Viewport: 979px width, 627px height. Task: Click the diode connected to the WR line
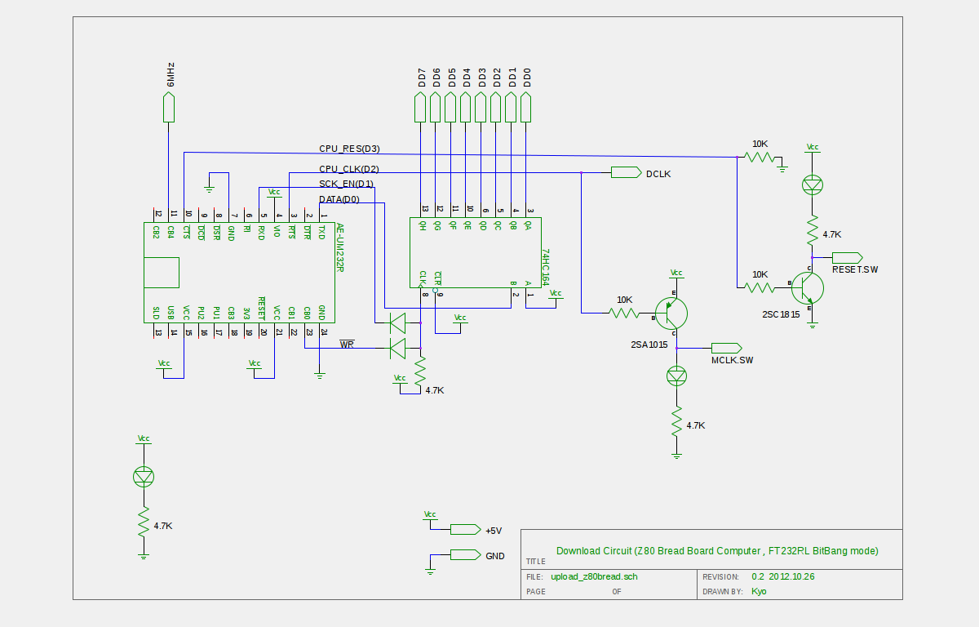pos(397,349)
